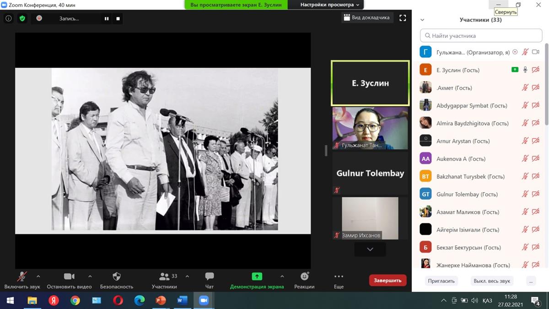This screenshot has width=549, height=309.
Task: Open PowerPoint from the Windows taskbar
Action: pyautogui.click(x=161, y=301)
